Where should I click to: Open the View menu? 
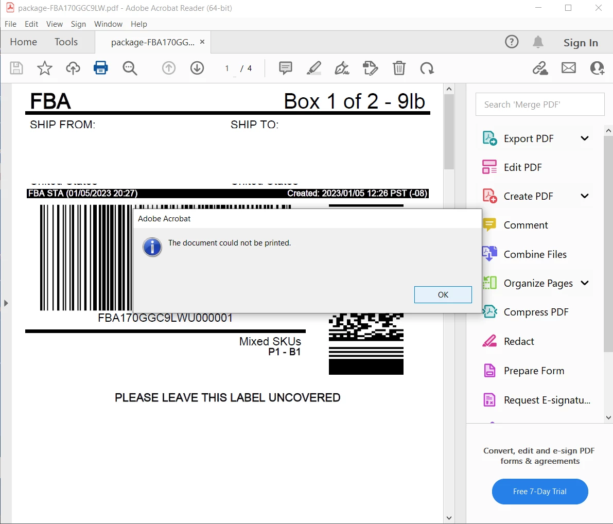tap(55, 24)
